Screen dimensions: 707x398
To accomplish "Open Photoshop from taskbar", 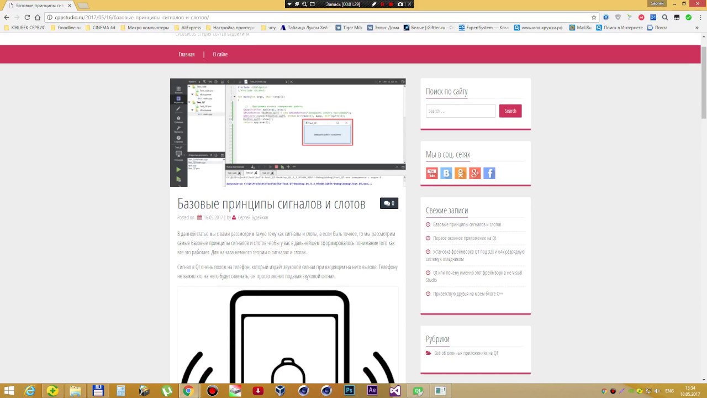I will pos(349,391).
